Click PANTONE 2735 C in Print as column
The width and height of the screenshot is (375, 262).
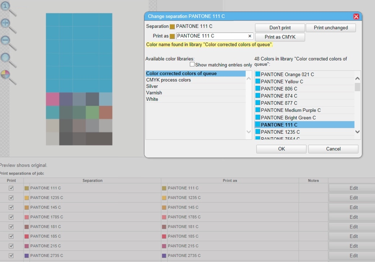pyautogui.click(x=184, y=256)
